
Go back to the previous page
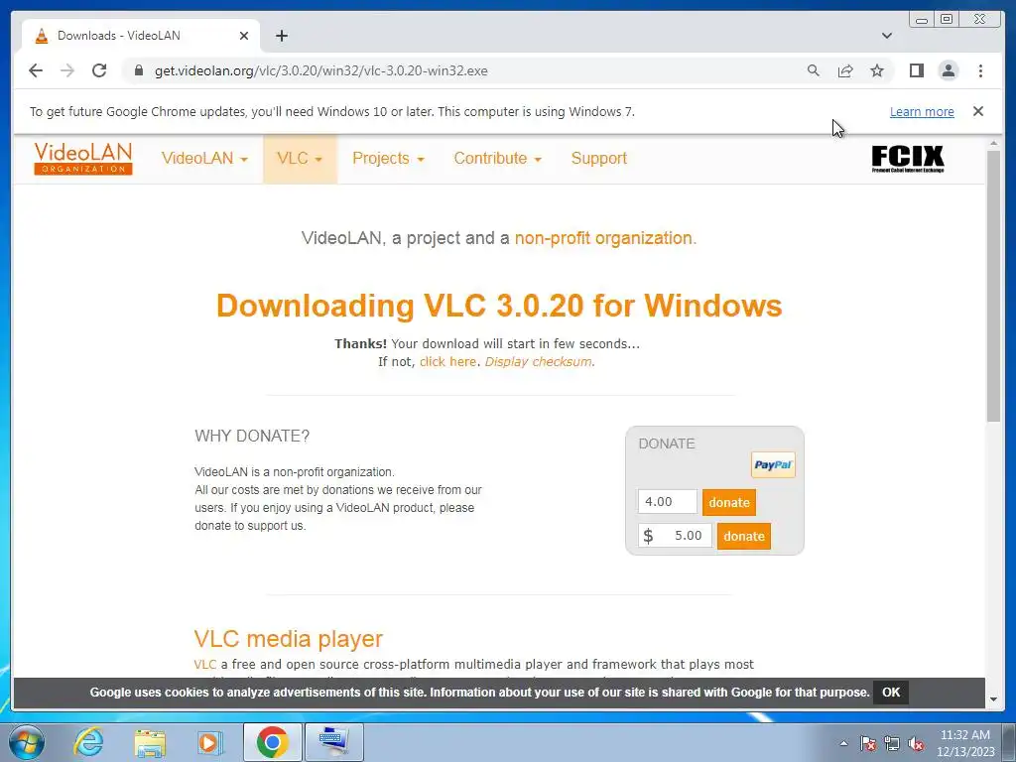(36, 70)
